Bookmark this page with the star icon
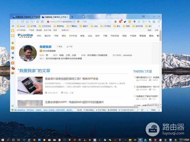The image size is (190, 142). click(38, 21)
